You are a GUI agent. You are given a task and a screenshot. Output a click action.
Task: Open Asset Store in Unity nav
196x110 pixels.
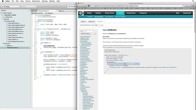(x=109, y=13)
